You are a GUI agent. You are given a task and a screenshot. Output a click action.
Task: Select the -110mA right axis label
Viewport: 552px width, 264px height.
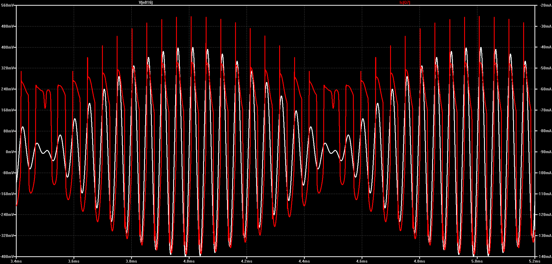(x=544, y=194)
